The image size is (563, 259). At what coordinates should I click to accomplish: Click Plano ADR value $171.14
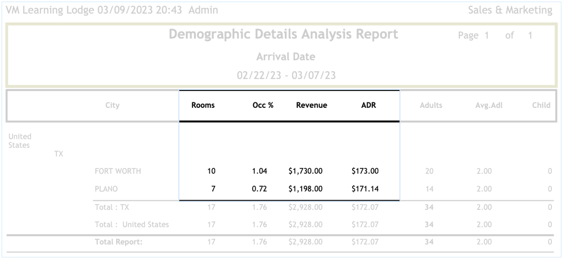pos(365,189)
